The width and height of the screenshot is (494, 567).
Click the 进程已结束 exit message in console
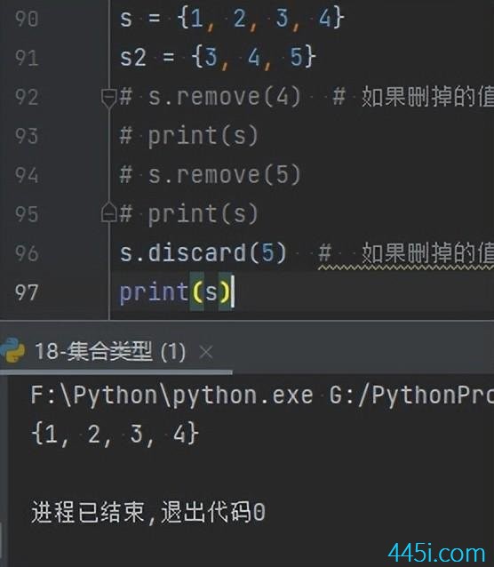pyautogui.click(x=148, y=512)
